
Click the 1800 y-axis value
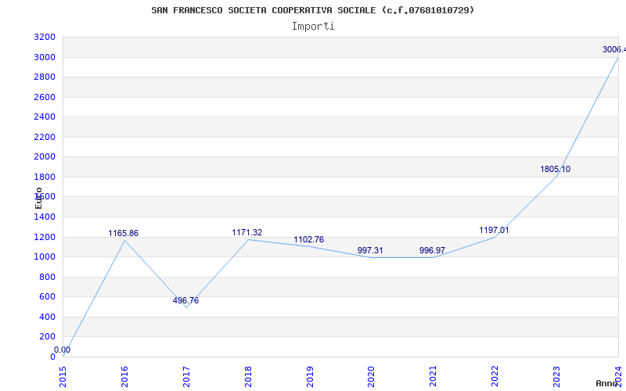[45, 178]
